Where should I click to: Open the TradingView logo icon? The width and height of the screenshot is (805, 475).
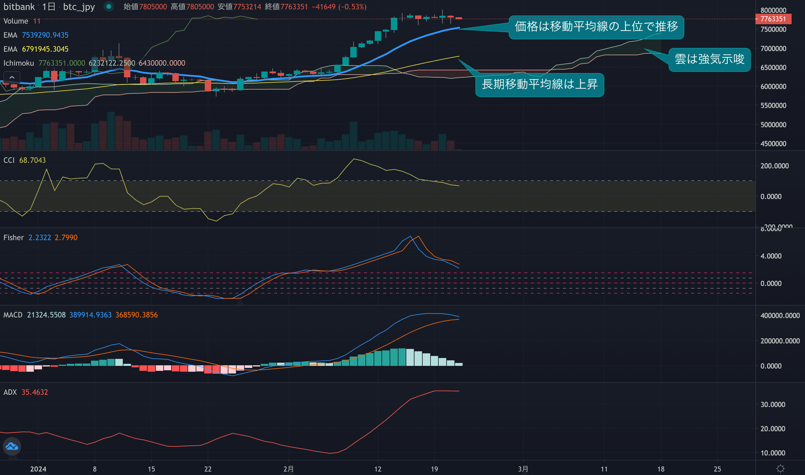click(x=12, y=446)
